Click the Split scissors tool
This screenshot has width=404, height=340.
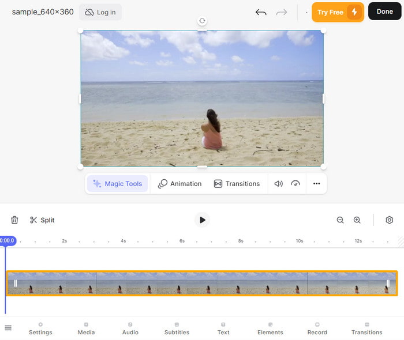point(42,220)
